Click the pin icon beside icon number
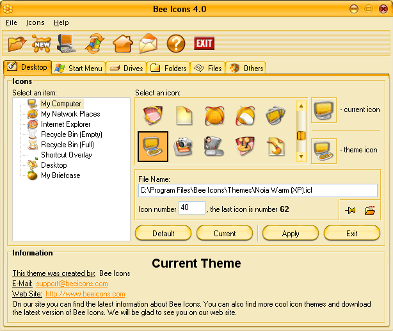This screenshot has width=393, height=331. [350, 210]
